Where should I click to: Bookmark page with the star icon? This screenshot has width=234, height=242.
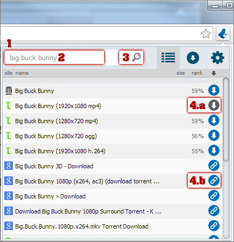[x=206, y=34]
